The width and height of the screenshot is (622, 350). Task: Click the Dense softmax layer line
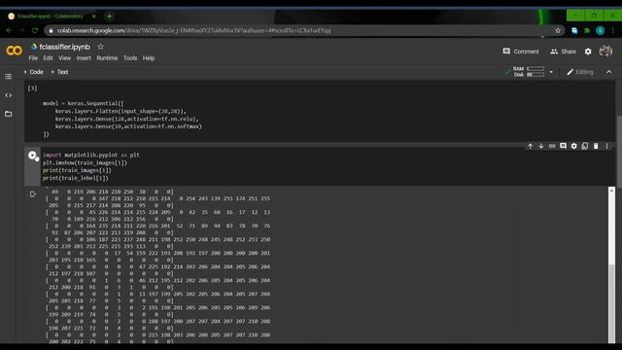[128, 126]
